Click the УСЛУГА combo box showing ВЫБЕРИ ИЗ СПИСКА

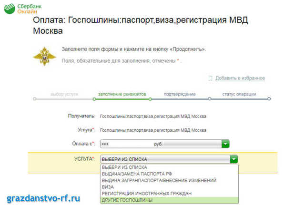[x=169, y=159]
